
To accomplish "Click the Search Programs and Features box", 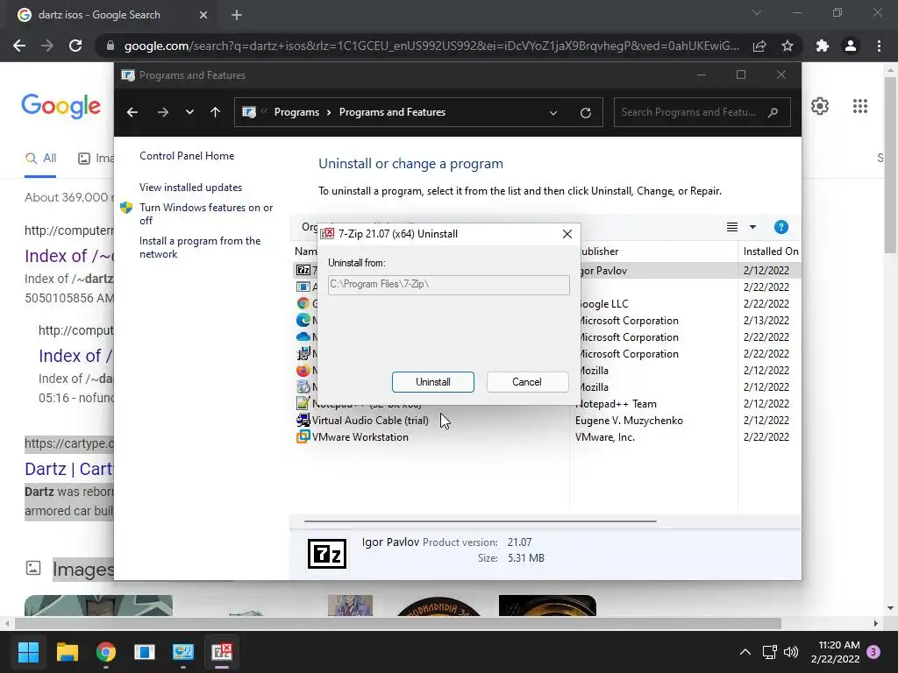I will point(702,112).
